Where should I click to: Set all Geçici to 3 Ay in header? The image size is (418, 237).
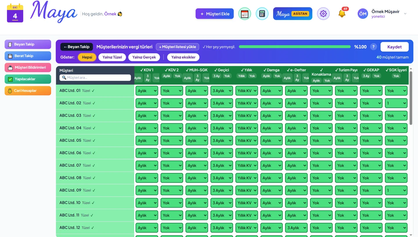(216, 76)
